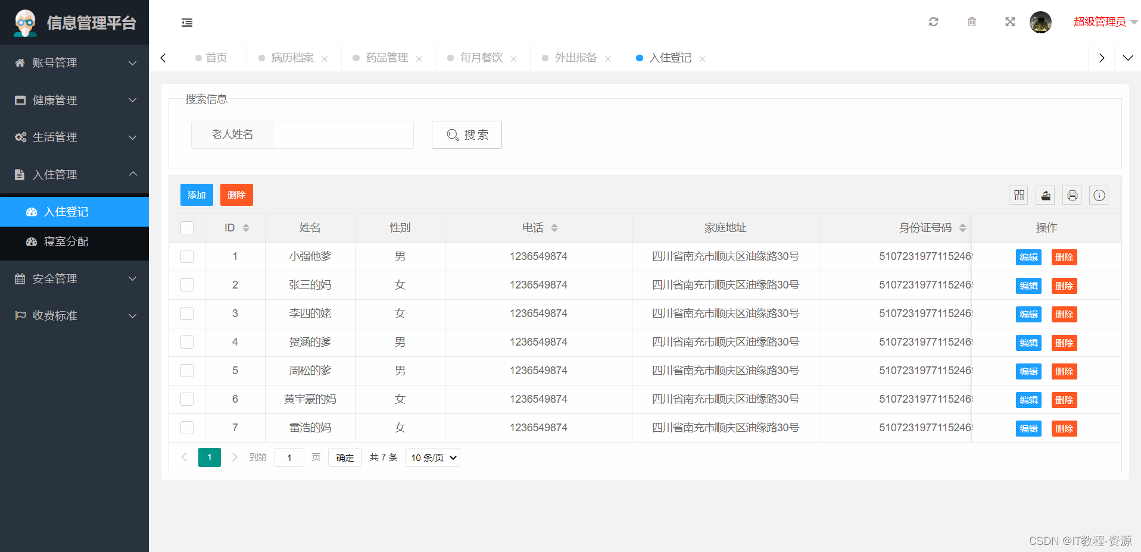Open the 10 条/页 page size dropdown
The image size is (1141, 552).
coord(432,457)
